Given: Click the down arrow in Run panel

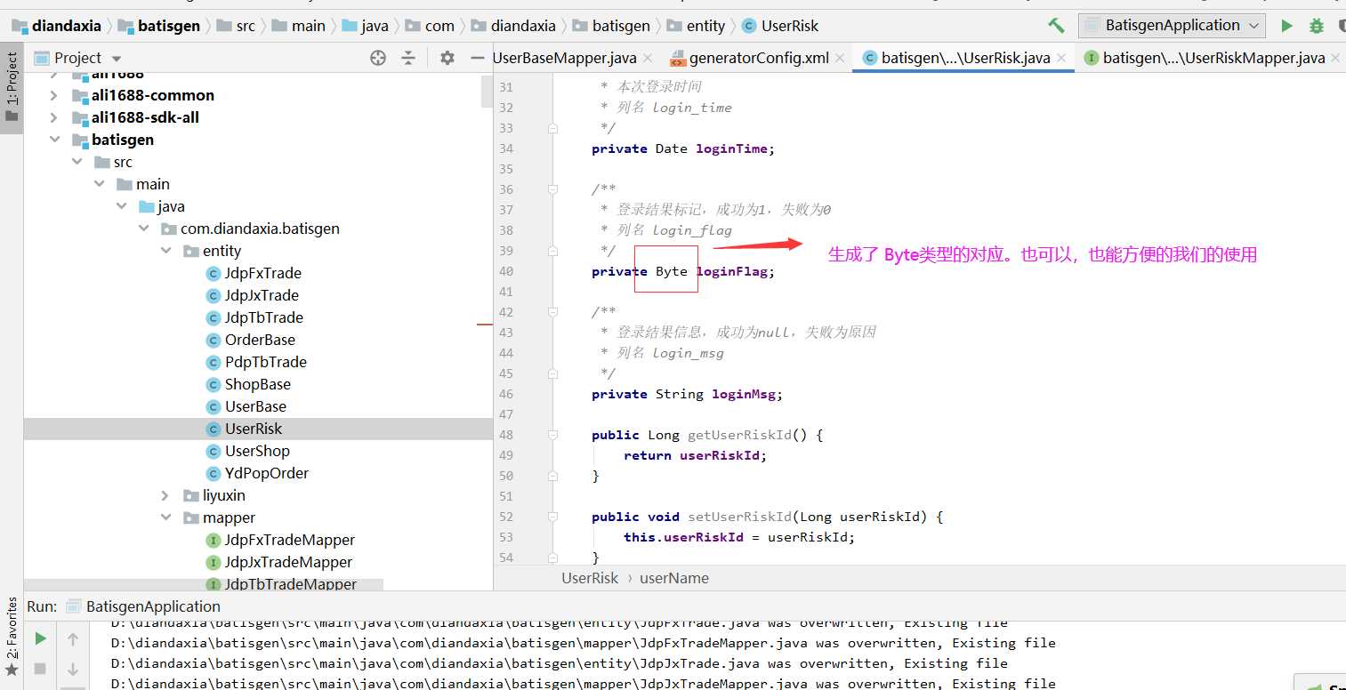Looking at the screenshot, I should (x=73, y=669).
